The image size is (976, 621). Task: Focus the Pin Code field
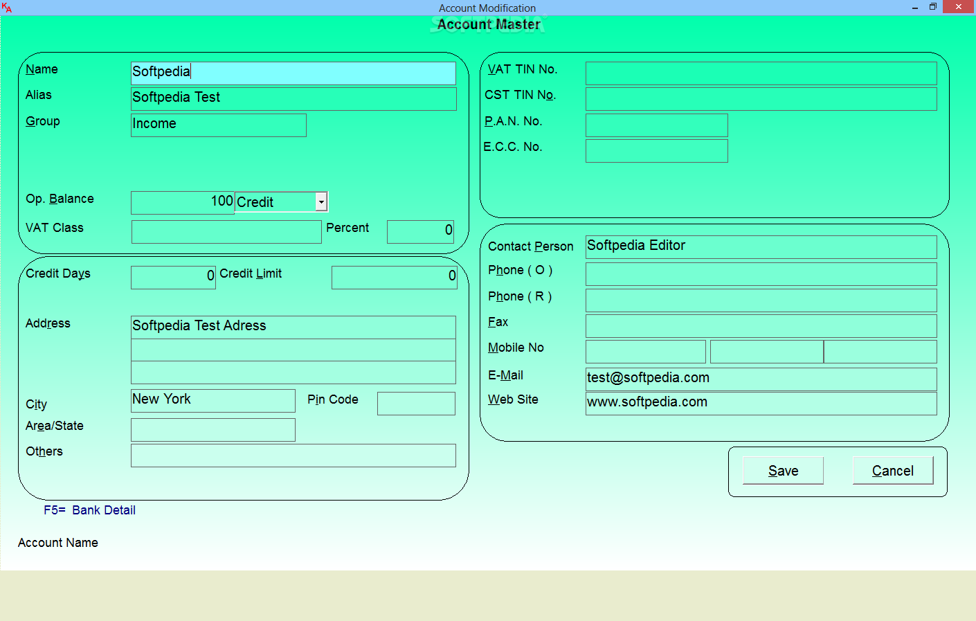[x=416, y=404]
